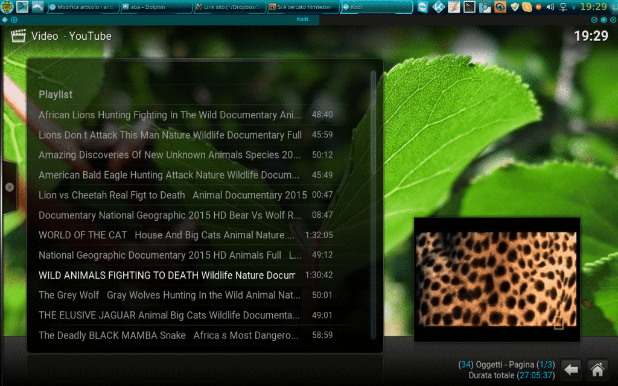Click the small orange M tray icon
This screenshot has width=618, height=386.
(x=538, y=7)
